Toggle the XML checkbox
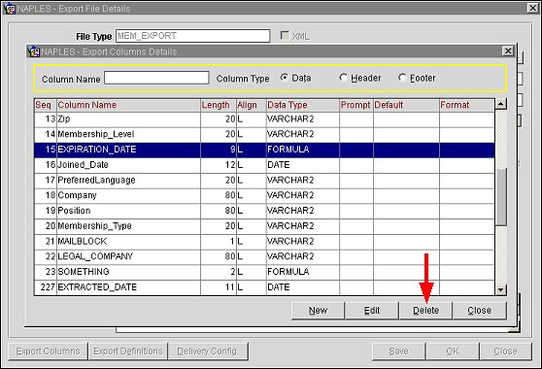 285,36
